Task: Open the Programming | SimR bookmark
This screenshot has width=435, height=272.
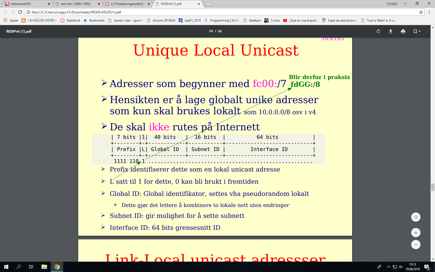Action: [x=222, y=20]
